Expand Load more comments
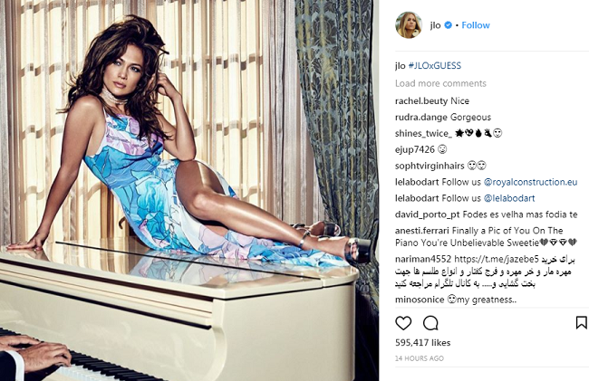This screenshot has height=381, width=589. (440, 83)
